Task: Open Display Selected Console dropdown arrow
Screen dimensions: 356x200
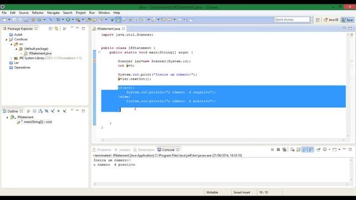Action: (329, 149)
